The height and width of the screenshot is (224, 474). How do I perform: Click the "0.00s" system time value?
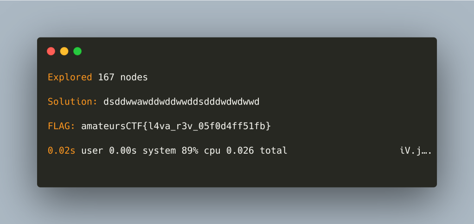123,150
